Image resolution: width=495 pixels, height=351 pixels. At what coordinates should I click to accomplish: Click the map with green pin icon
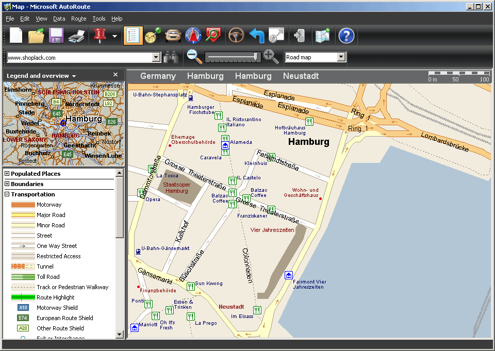322,36
